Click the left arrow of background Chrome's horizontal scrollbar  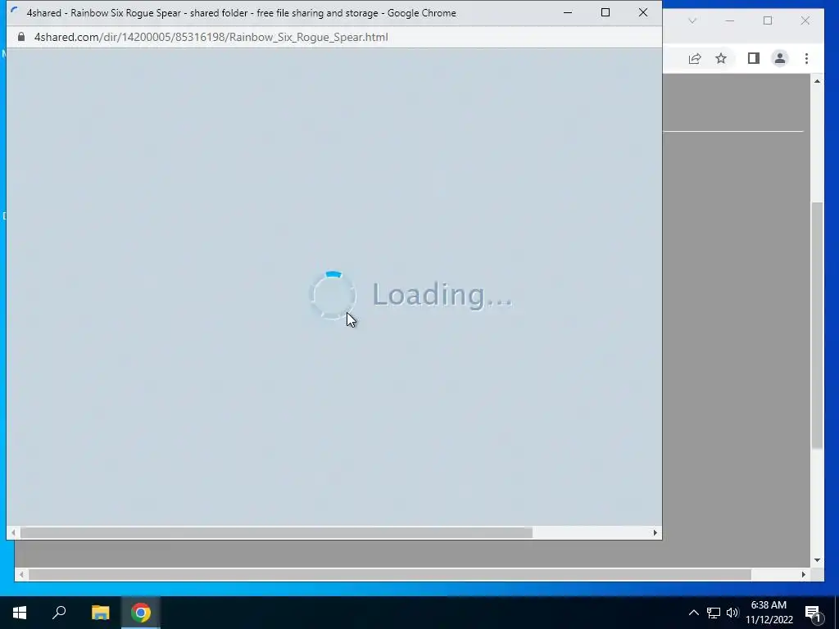pos(21,574)
